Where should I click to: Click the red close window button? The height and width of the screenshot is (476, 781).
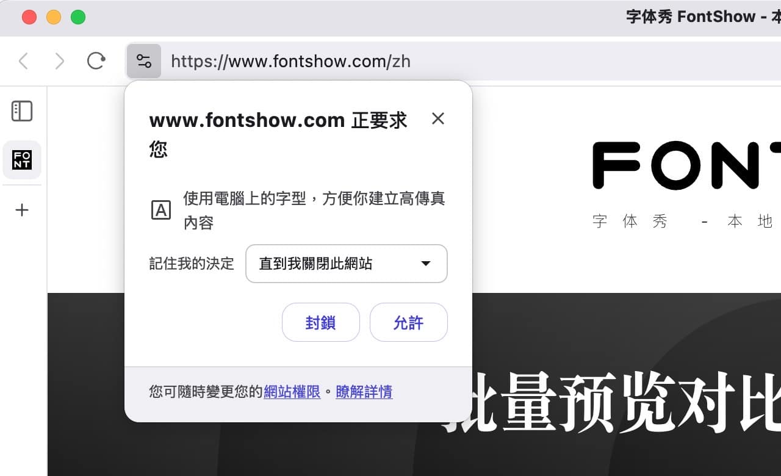coord(29,17)
